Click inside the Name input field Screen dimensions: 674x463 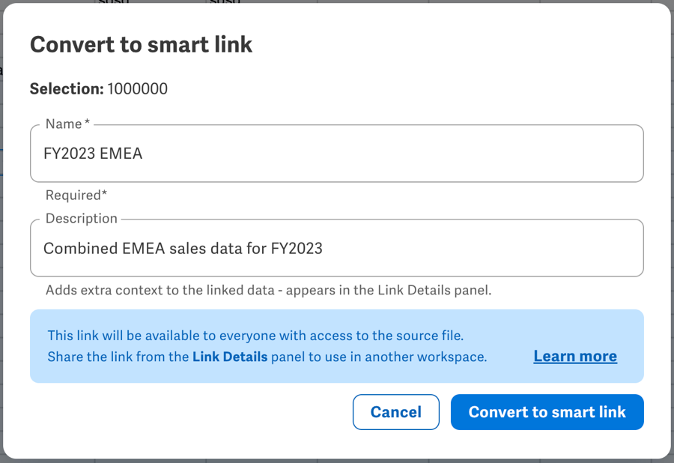click(x=337, y=153)
